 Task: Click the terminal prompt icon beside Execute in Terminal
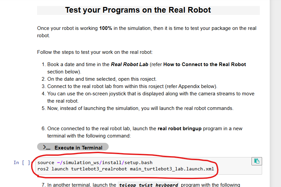click(x=47, y=147)
